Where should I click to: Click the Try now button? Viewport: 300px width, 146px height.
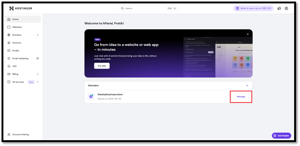click(102, 66)
